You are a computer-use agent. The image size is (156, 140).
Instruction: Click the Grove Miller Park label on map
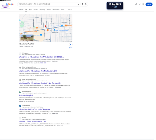[23, 23]
